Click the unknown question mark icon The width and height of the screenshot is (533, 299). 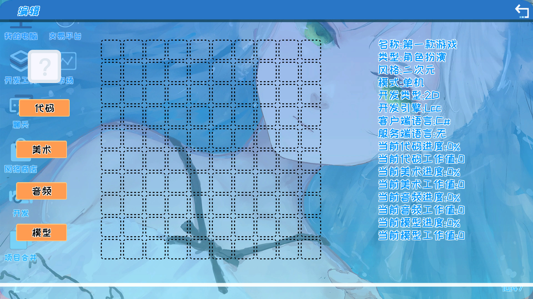click(44, 66)
